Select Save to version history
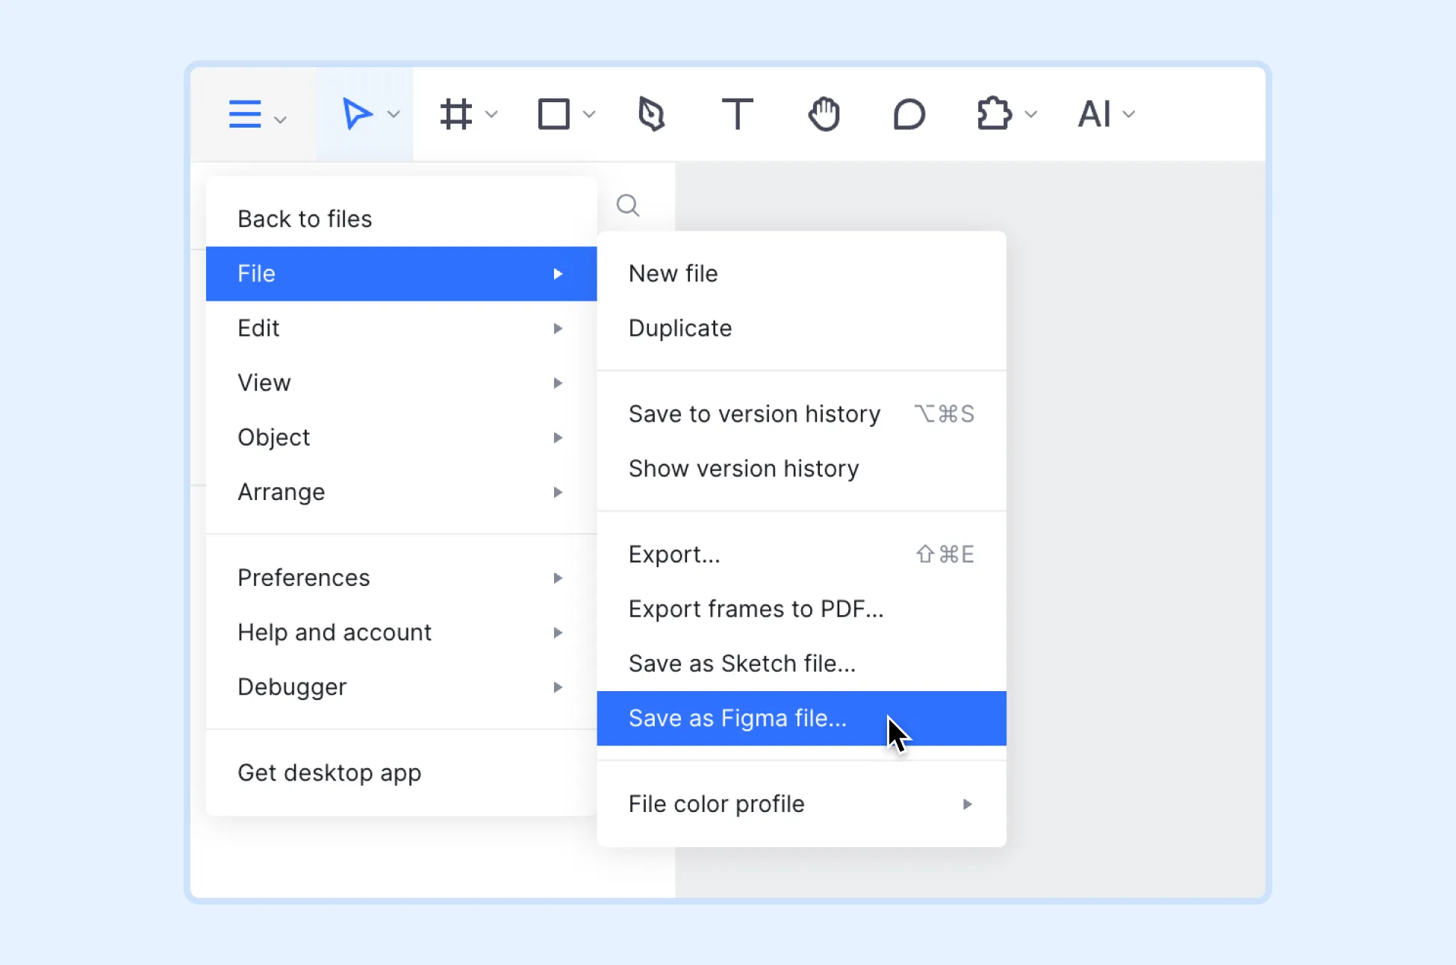 802,414
